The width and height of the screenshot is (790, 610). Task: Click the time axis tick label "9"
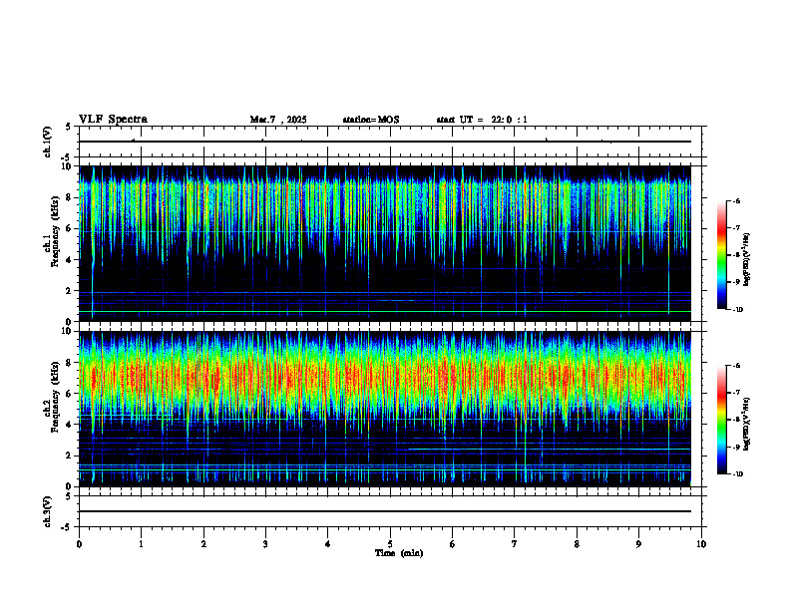tap(638, 544)
